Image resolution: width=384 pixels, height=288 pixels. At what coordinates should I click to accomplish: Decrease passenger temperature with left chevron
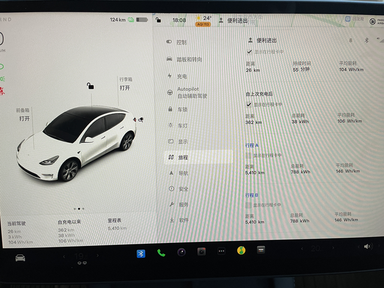pos(302,249)
